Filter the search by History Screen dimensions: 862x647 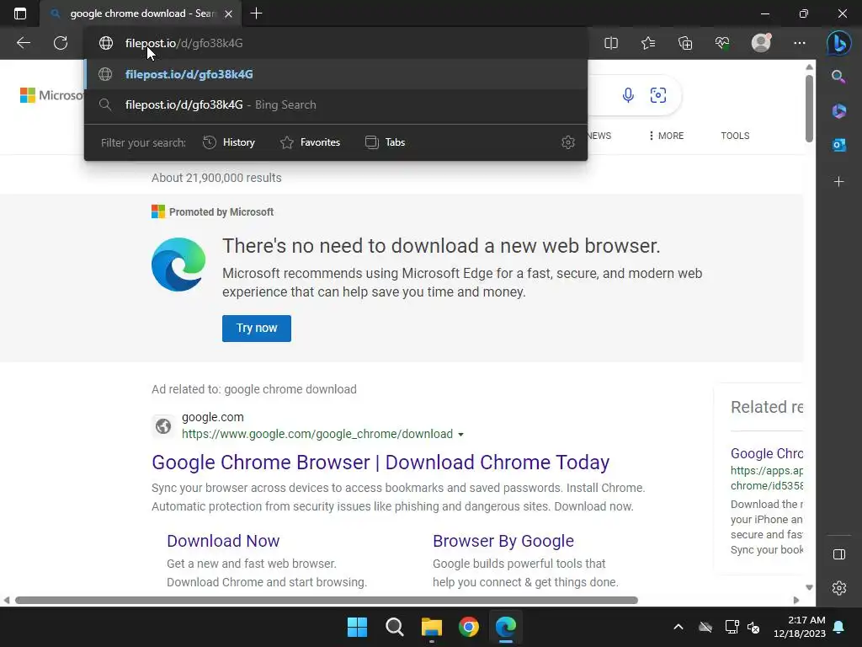tap(229, 142)
